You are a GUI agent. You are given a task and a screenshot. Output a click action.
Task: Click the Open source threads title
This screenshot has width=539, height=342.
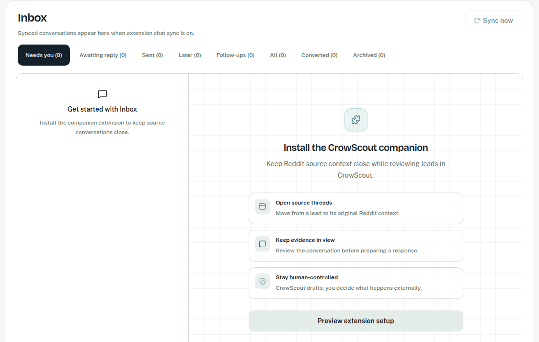tap(304, 203)
